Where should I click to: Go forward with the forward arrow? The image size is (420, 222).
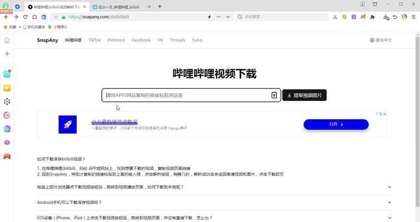tap(16, 17)
